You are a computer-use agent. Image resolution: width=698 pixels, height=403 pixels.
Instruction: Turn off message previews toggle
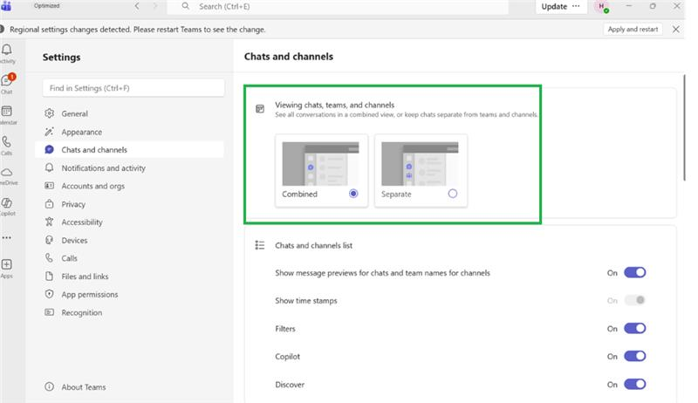pos(635,272)
